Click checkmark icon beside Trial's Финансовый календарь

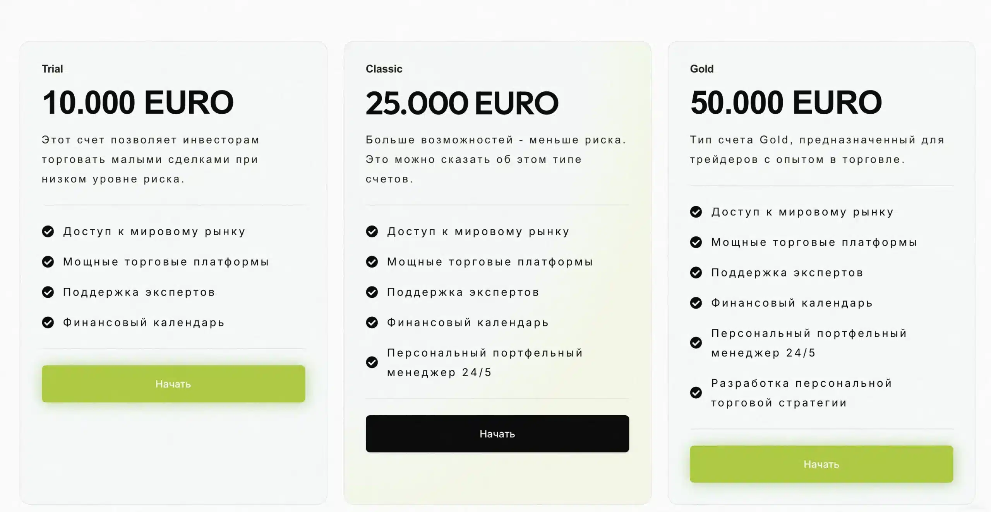48,322
